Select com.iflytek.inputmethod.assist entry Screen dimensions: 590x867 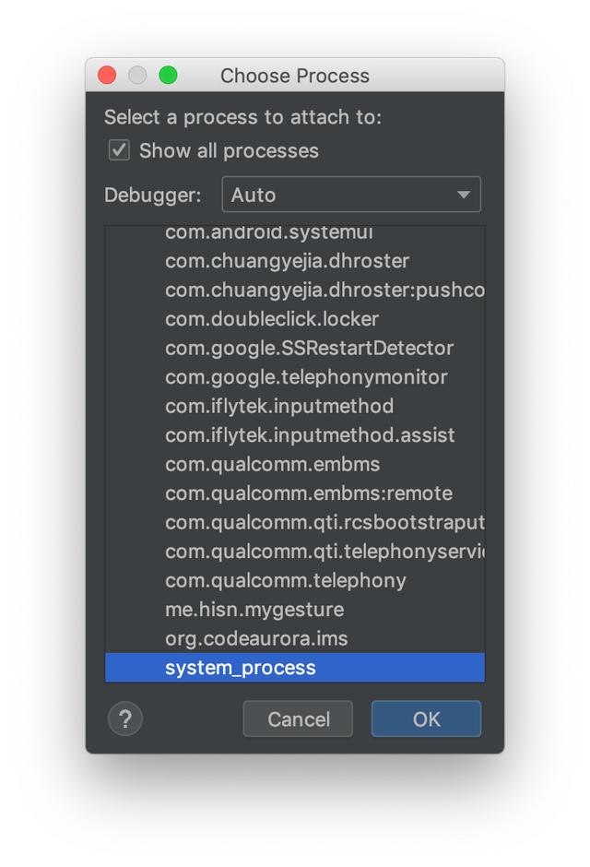pos(295,435)
